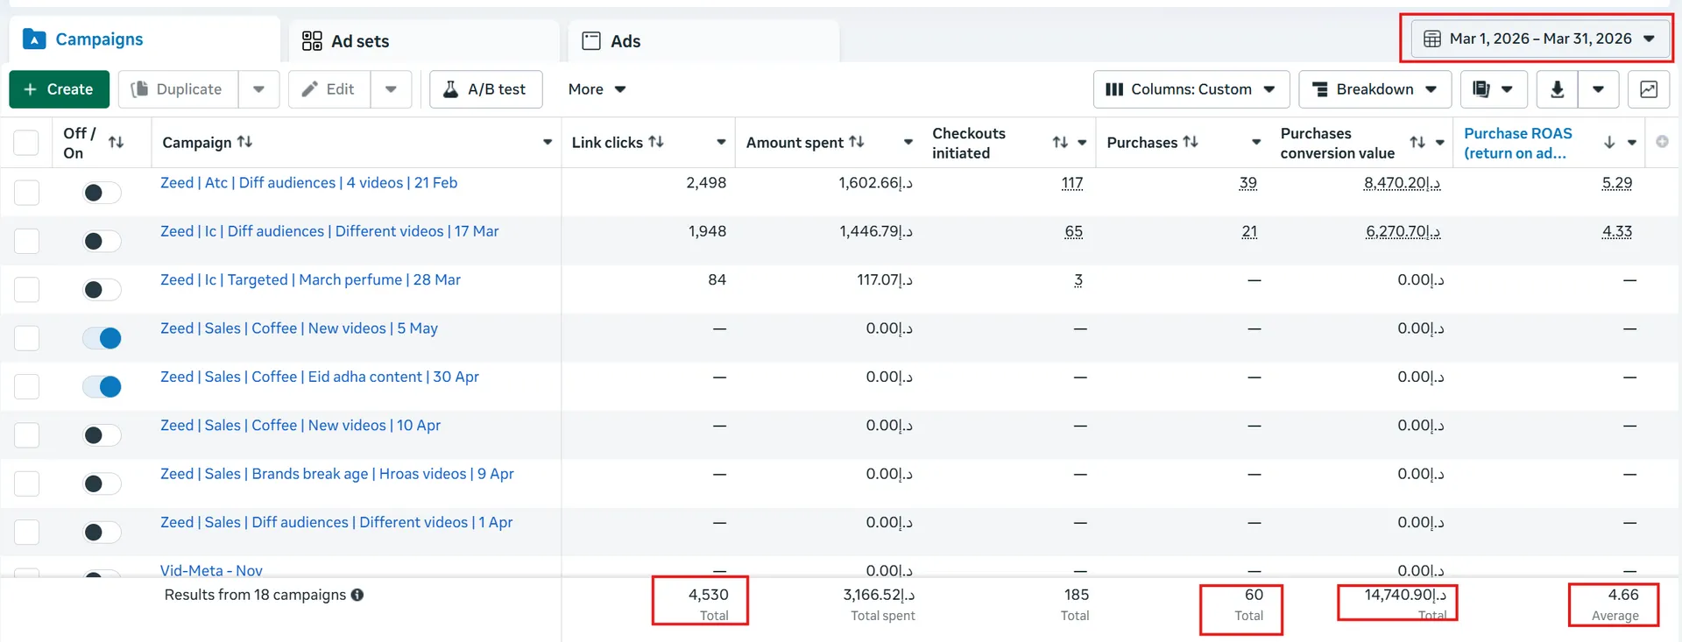This screenshot has height=642, width=1682.
Task: Click the A/B test button
Action: pyautogui.click(x=485, y=89)
